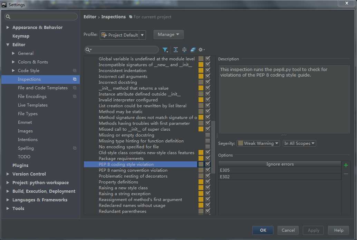Enable Missing type hinting for function definition checkbox
The image size is (357, 240).
[208, 141]
